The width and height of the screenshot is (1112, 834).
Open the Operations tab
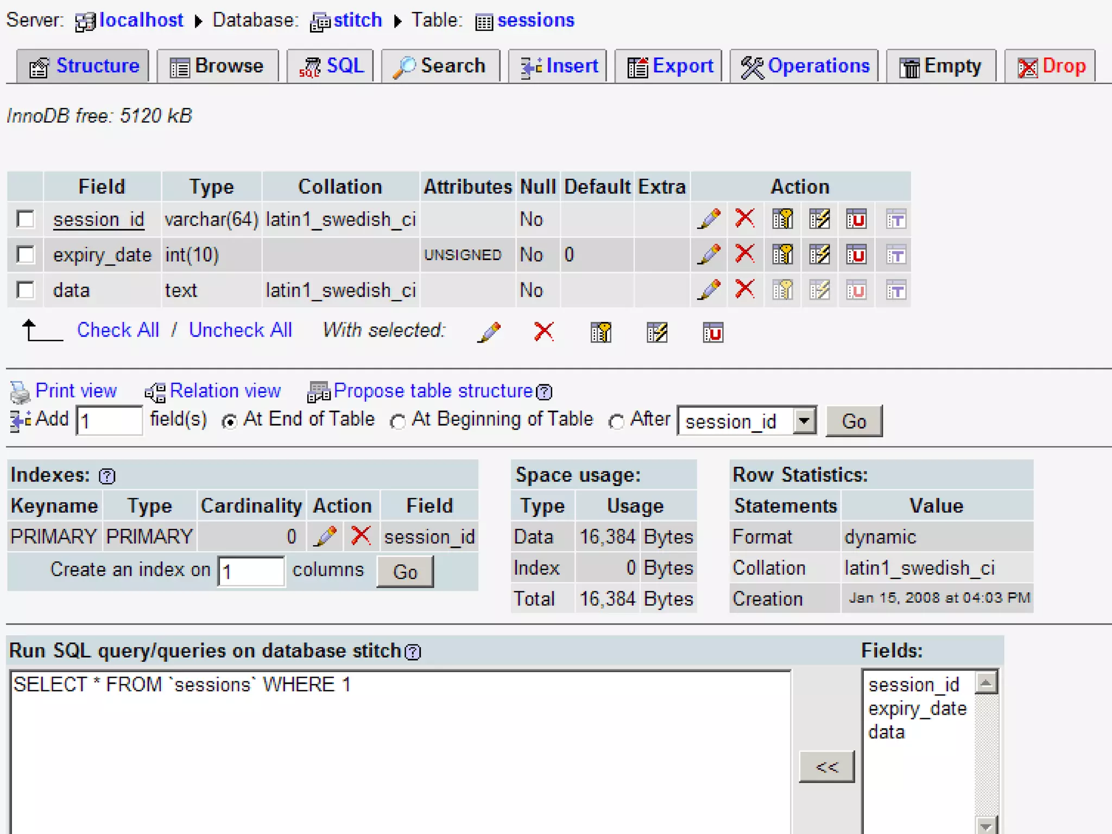click(x=805, y=66)
